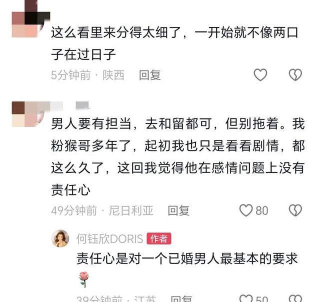Dislike the author reply from 江苏
This screenshot has width=318, height=302.
[x=295, y=298]
